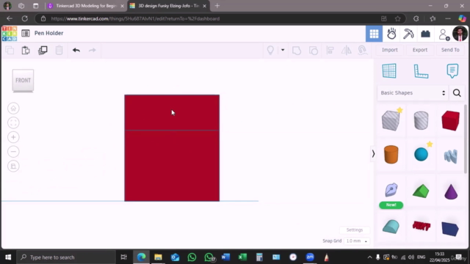The height and width of the screenshot is (264, 470).
Task: Select the teal Round Roof shape
Action: [x=391, y=227]
